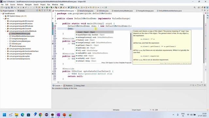209x118 pixels.
Task: Switch to the Problems tab
Action: 68,86
